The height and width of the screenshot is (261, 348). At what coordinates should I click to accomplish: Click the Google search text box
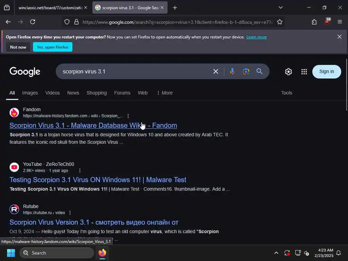tap(135, 71)
